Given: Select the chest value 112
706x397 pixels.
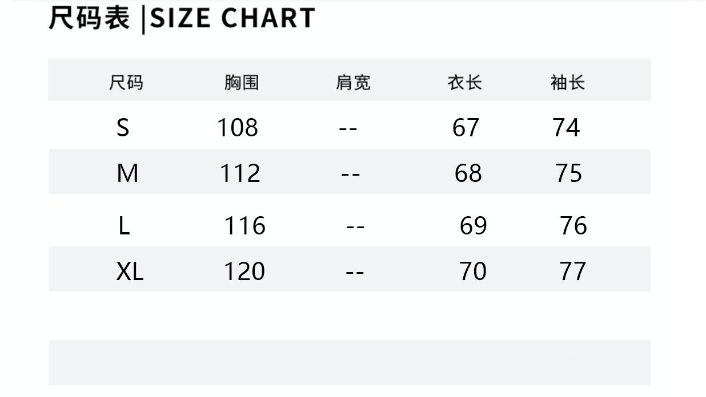Looking at the screenshot, I should 240,173.
